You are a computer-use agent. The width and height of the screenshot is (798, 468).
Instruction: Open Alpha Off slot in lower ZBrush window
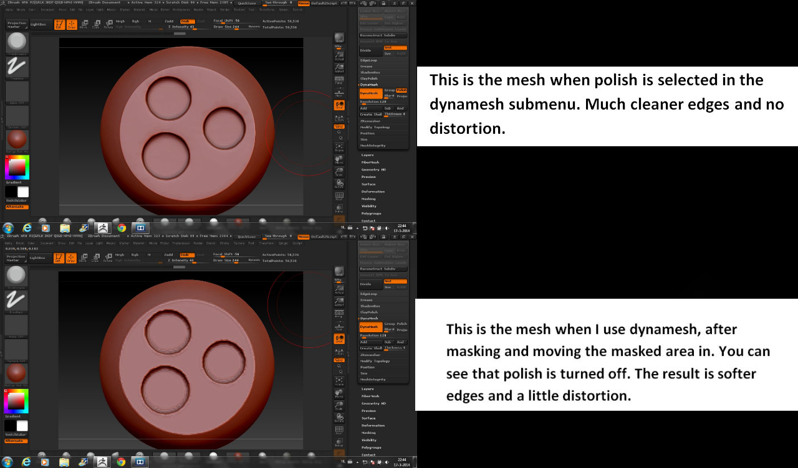(x=17, y=326)
